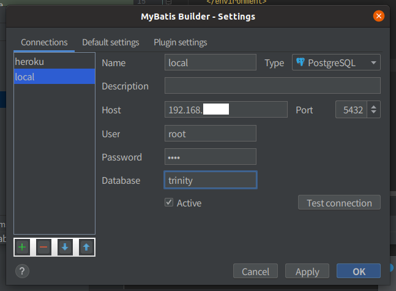Viewport: 396px width, 291px height.
Task: Switch to the Default settings tab
Action: [111, 42]
